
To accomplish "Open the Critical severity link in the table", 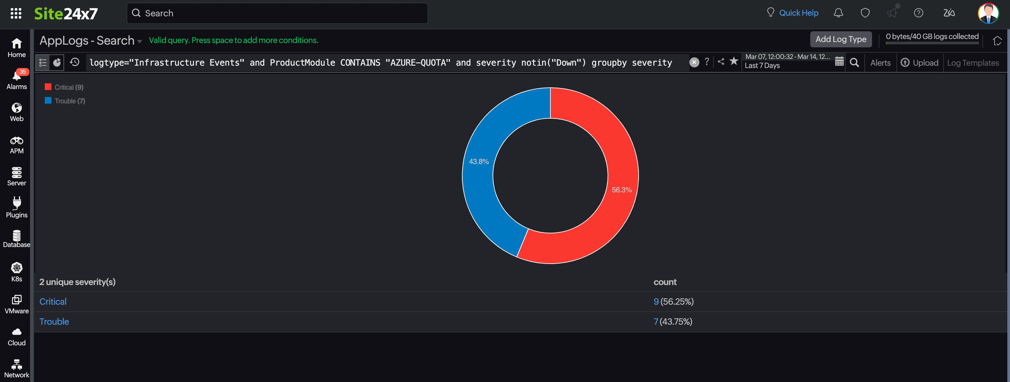I will [x=52, y=301].
